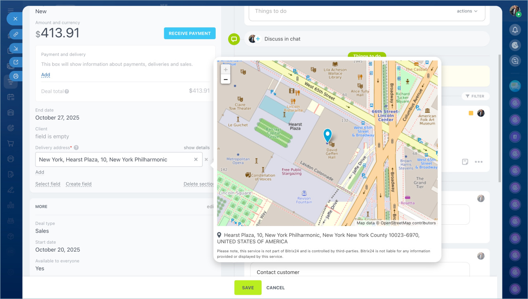Open the notifications bell
Viewport: 528px width, 299px height.
click(x=515, y=30)
